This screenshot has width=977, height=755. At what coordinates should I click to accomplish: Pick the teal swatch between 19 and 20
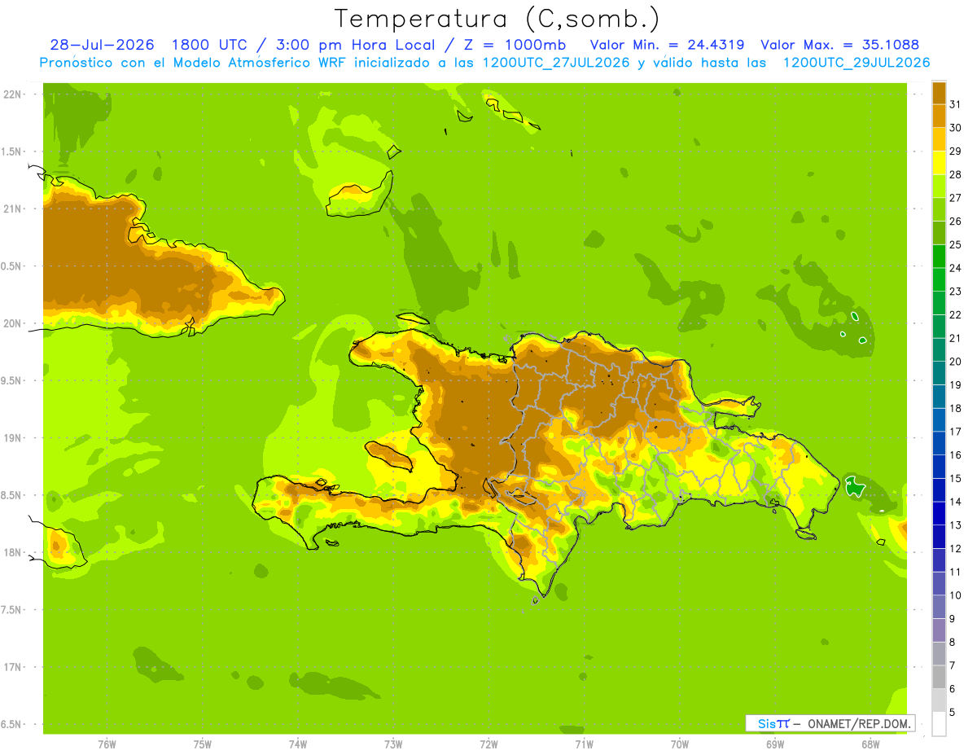point(939,373)
